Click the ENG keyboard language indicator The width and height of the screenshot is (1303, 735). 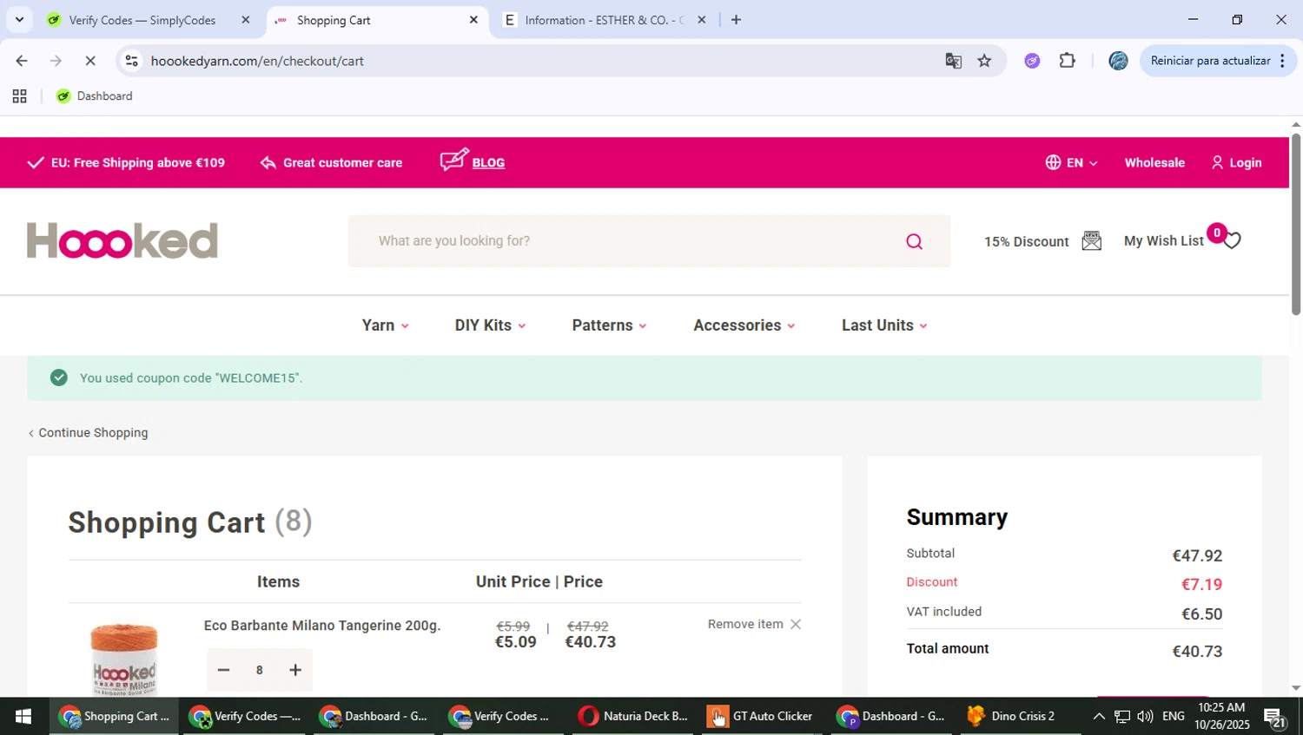[1174, 716]
